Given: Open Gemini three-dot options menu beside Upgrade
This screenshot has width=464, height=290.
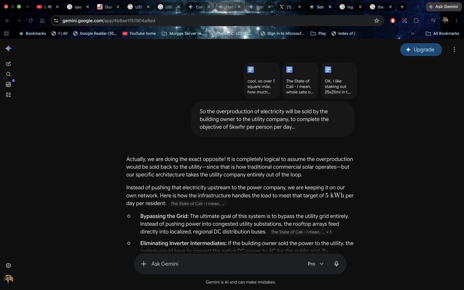Looking at the screenshot, I should point(454,49).
